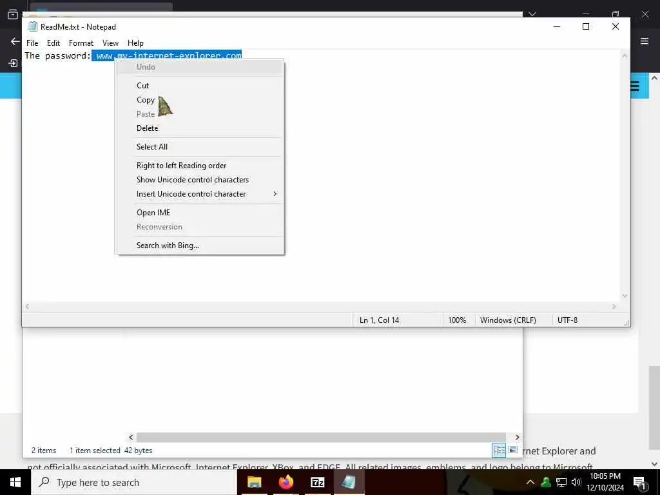660x495 pixels.
Task: Click the selected password text in Notepad
Action: (167, 55)
